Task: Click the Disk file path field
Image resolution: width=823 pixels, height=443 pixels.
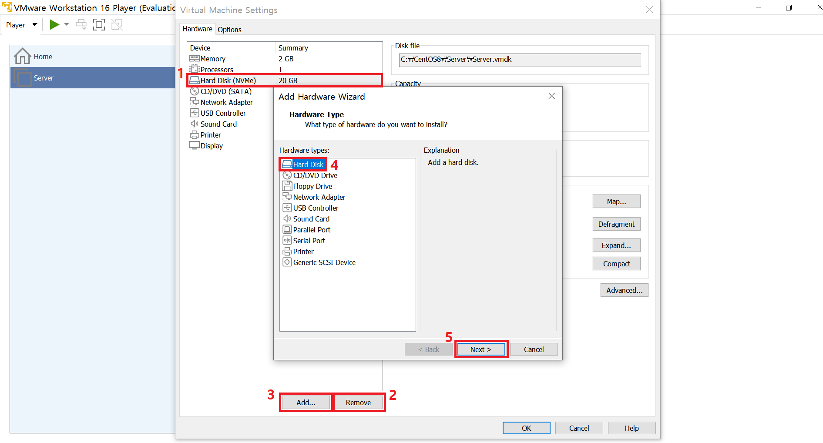Action: pyautogui.click(x=520, y=60)
